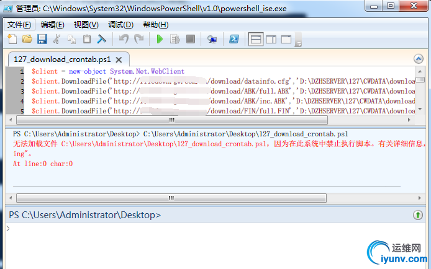The width and height of the screenshot is (431, 269).
Task: Click the output pane's horizontal scrollbar thumb
Action: [171, 198]
